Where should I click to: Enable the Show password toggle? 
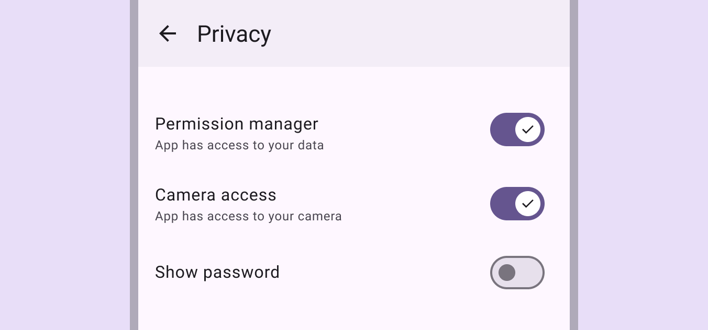point(517,273)
